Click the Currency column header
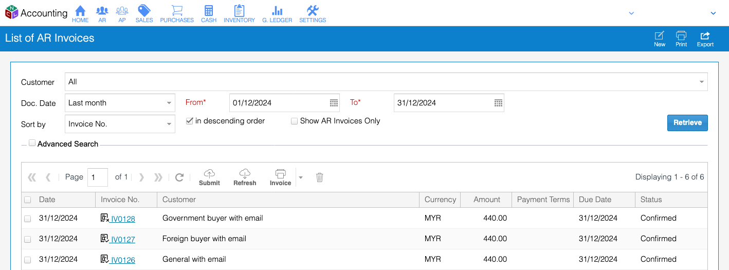Viewport: 729px width, 270px height. [x=440, y=200]
